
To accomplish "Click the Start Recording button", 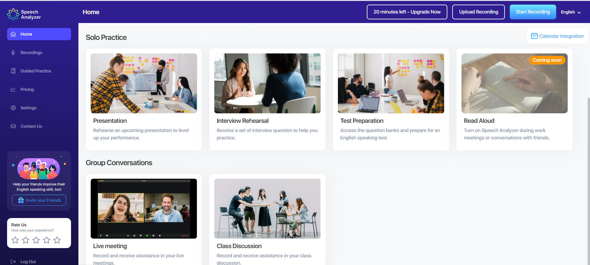I will tap(533, 12).
